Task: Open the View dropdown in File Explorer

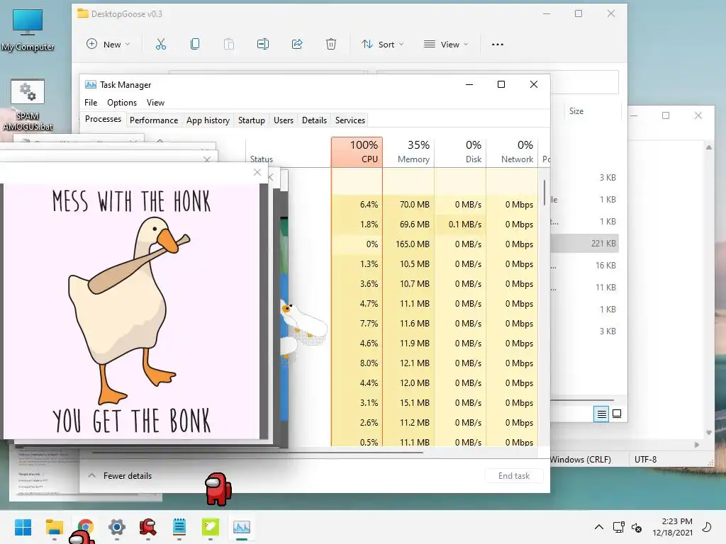Action: [x=446, y=45]
